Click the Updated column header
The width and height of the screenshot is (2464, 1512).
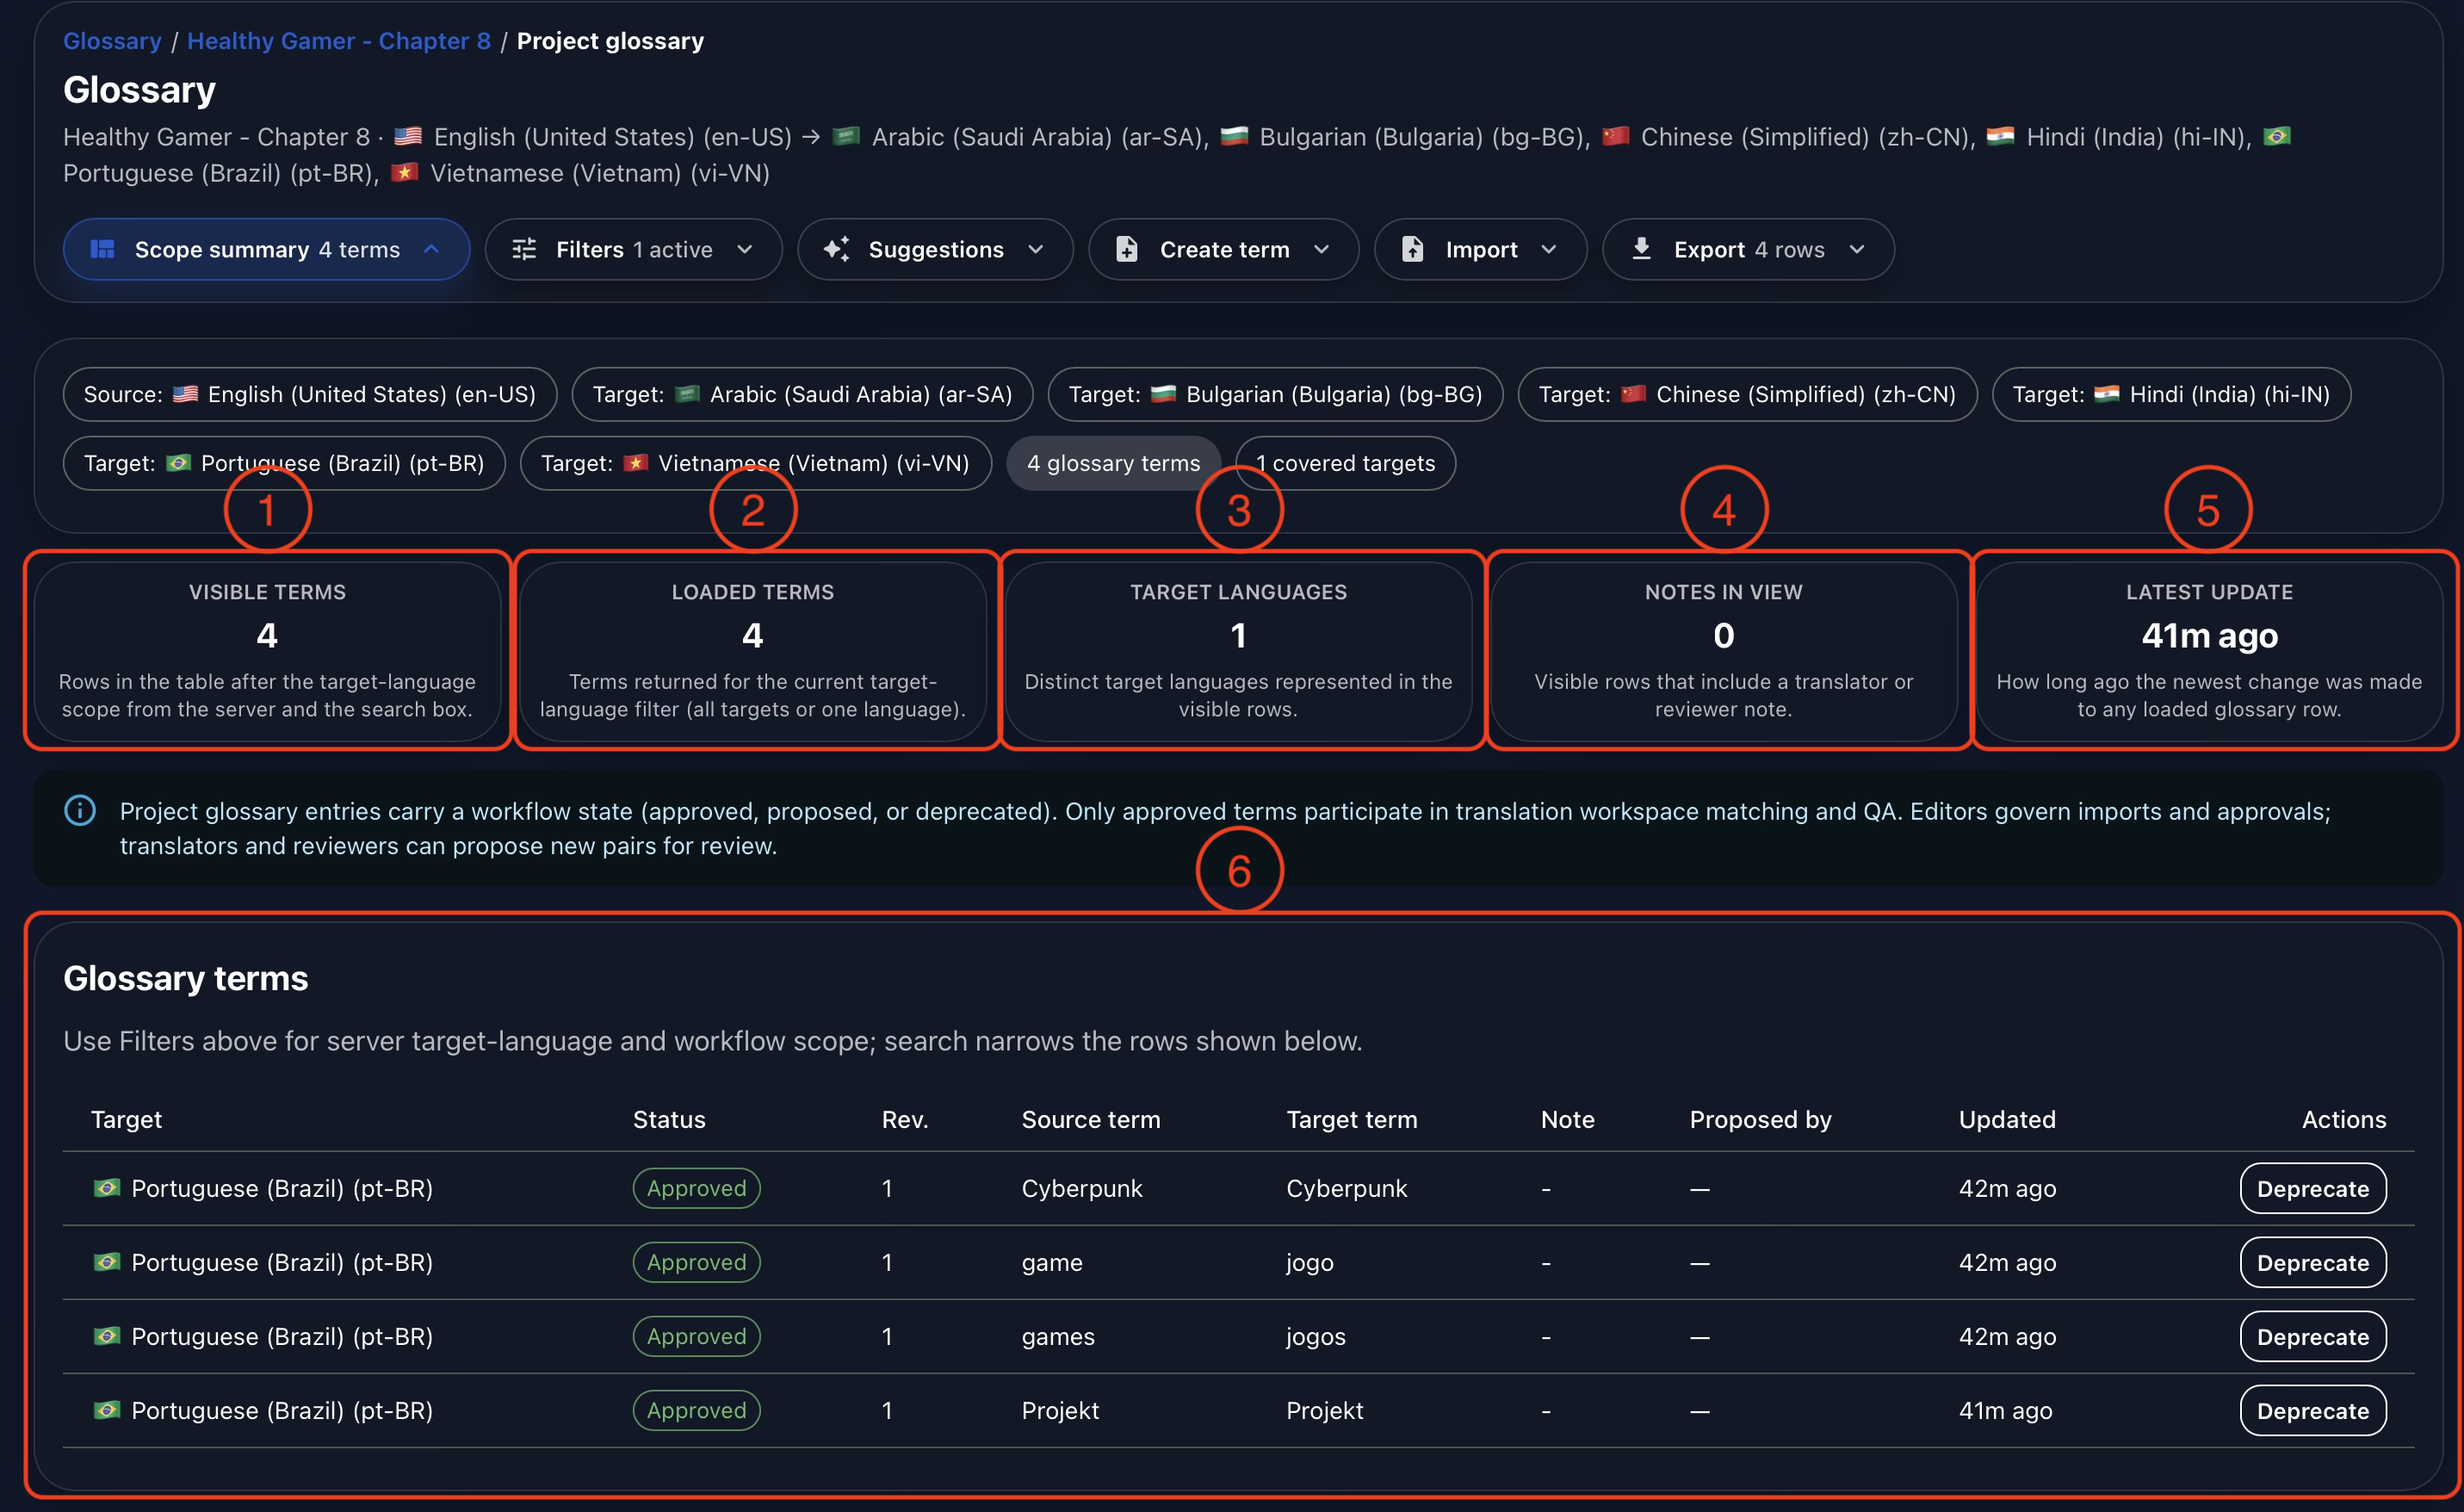pyautogui.click(x=2007, y=1119)
